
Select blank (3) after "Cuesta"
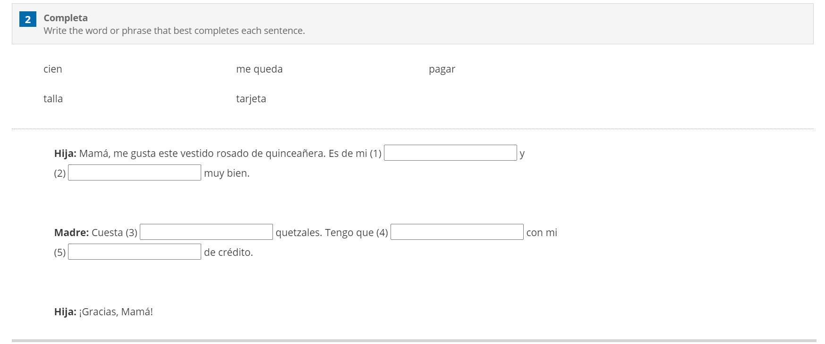(x=206, y=232)
